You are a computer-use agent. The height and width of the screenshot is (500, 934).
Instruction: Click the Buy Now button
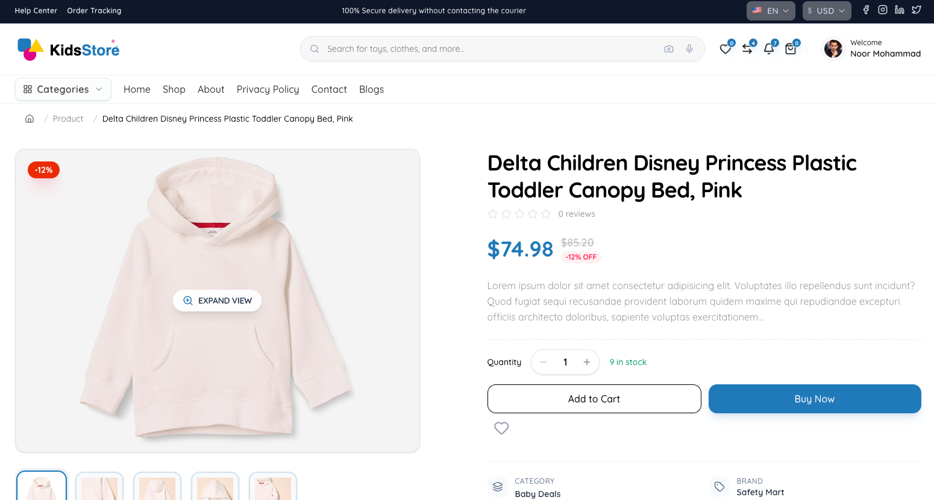[x=814, y=399]
